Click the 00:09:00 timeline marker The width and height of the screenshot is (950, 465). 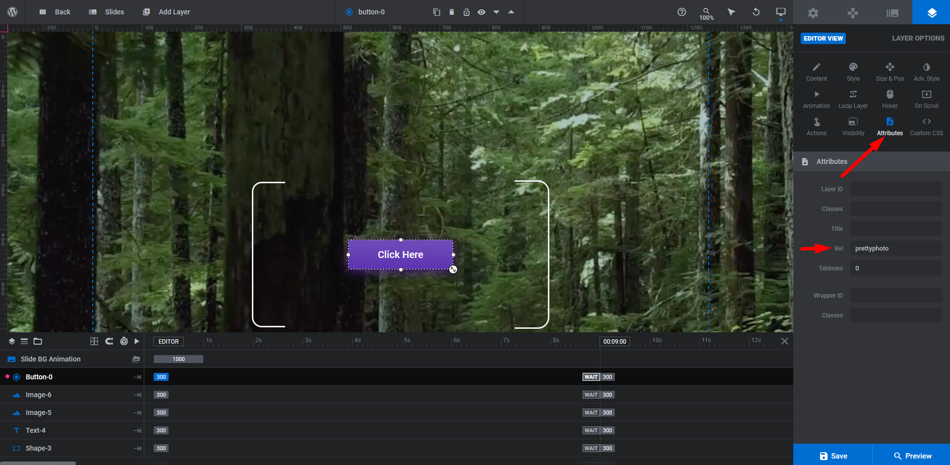pos(615,342)
